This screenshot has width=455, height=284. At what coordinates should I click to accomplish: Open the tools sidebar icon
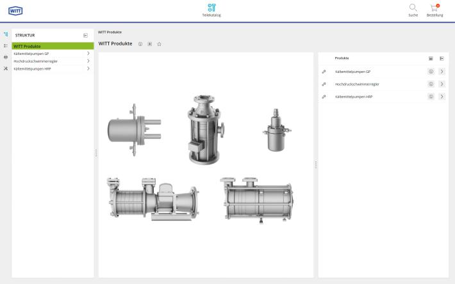click(6, 68)
